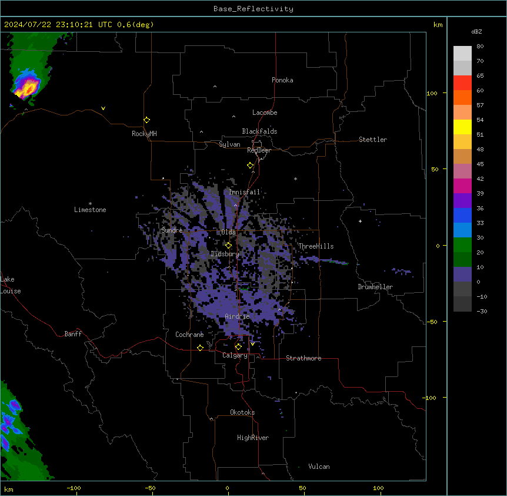507x496 pixels.
Task: Click the asterisk marker above Limestone
Action: (90, 204)
